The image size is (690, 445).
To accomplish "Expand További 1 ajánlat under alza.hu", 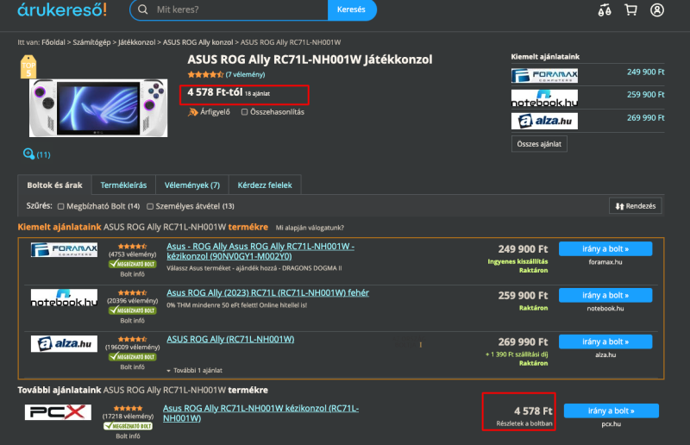I will click(195, 371).
